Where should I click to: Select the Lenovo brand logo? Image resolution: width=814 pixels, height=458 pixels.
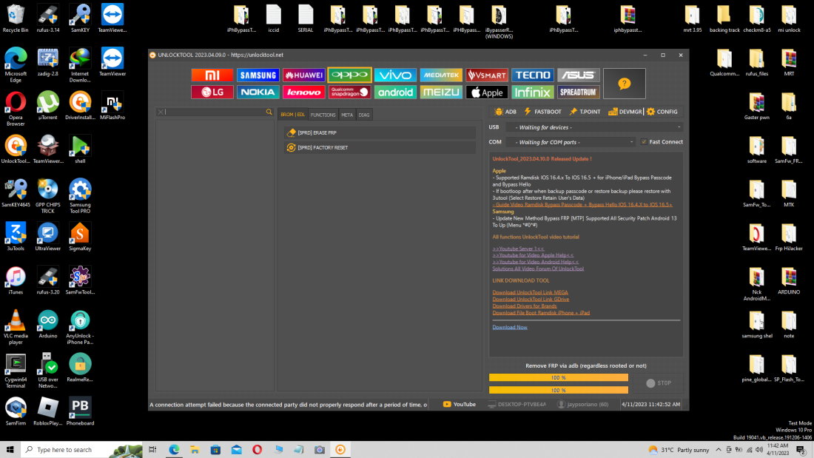pos(303,92)
